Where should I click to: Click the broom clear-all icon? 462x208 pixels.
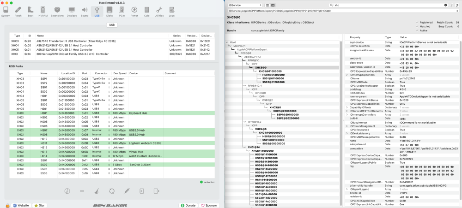[97, 191]
